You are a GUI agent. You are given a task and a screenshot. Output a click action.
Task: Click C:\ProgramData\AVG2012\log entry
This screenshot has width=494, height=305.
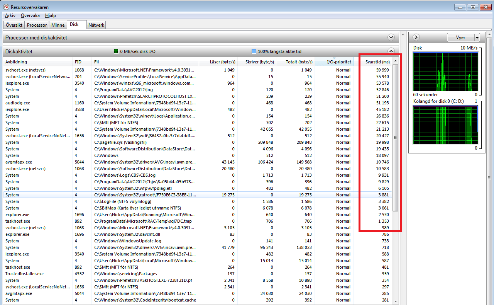tap(123, 90)
